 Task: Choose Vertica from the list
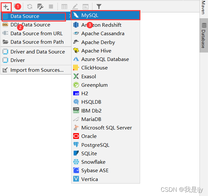pos(105,179)
